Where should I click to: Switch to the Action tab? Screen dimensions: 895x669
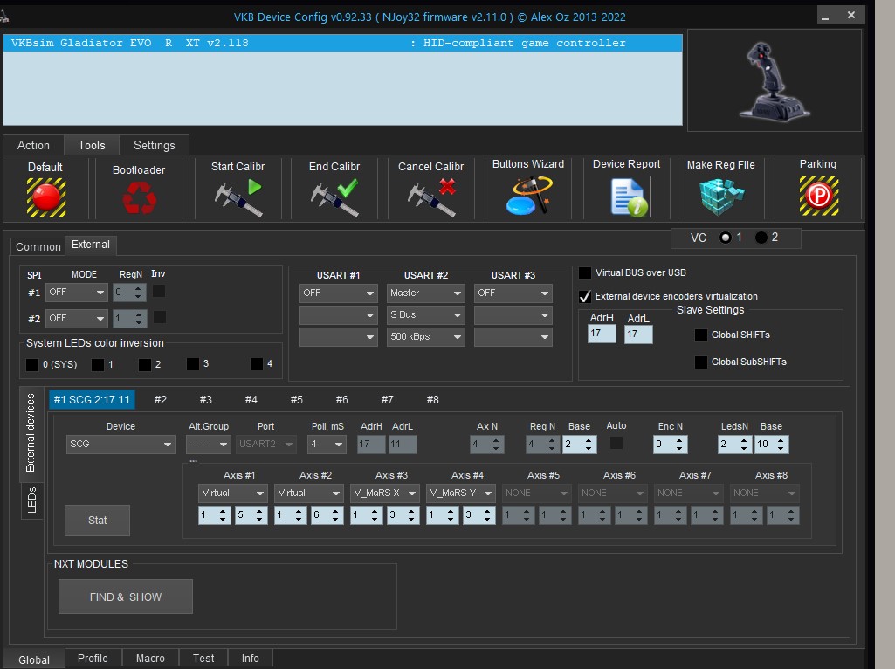pyautogui.click(x=33, y=146)
